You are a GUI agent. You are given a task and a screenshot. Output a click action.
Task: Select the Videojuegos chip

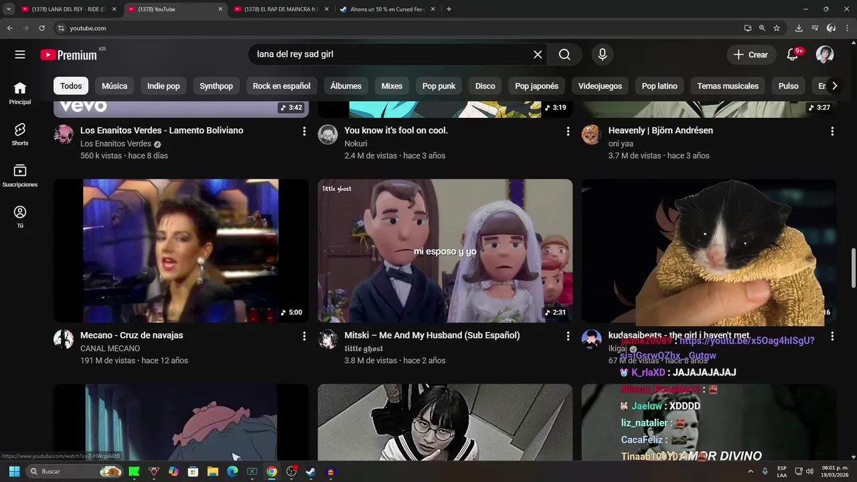click(600, 86)
